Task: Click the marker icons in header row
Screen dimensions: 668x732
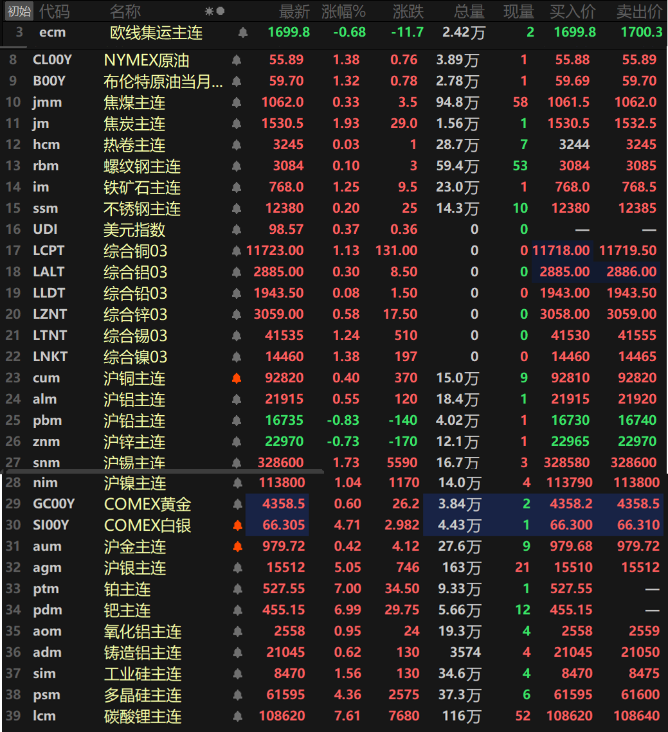Action: 215,11
